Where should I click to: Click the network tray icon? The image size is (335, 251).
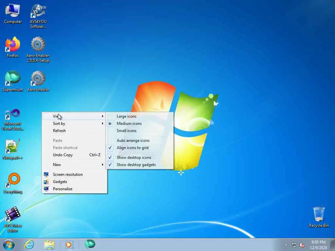pyautogui.click(x=294, y=245)
